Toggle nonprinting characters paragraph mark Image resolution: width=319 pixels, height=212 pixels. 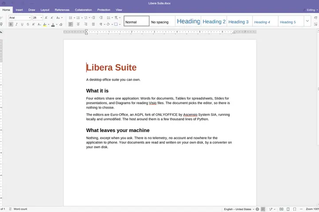101,24
